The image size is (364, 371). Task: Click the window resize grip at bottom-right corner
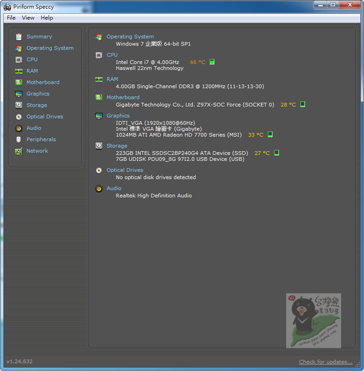357,365
